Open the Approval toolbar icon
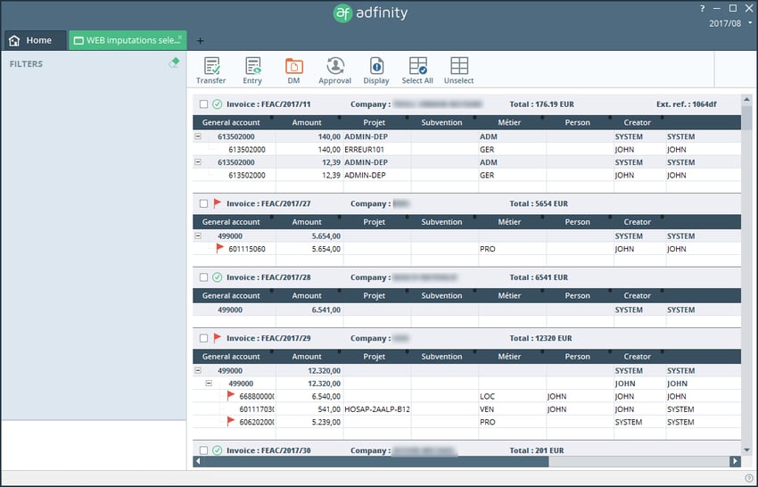This screenshot has width=758, height=487. pos(335,66)
